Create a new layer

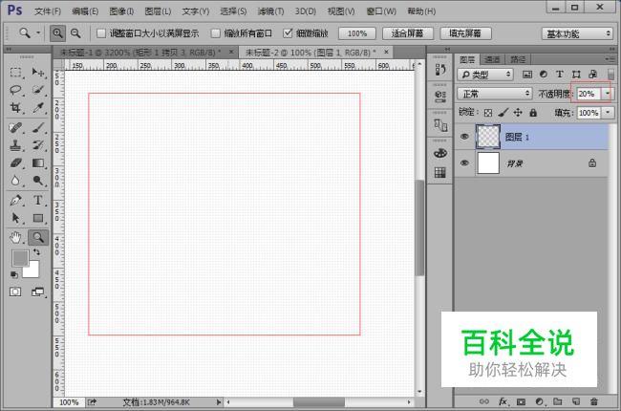576,401
